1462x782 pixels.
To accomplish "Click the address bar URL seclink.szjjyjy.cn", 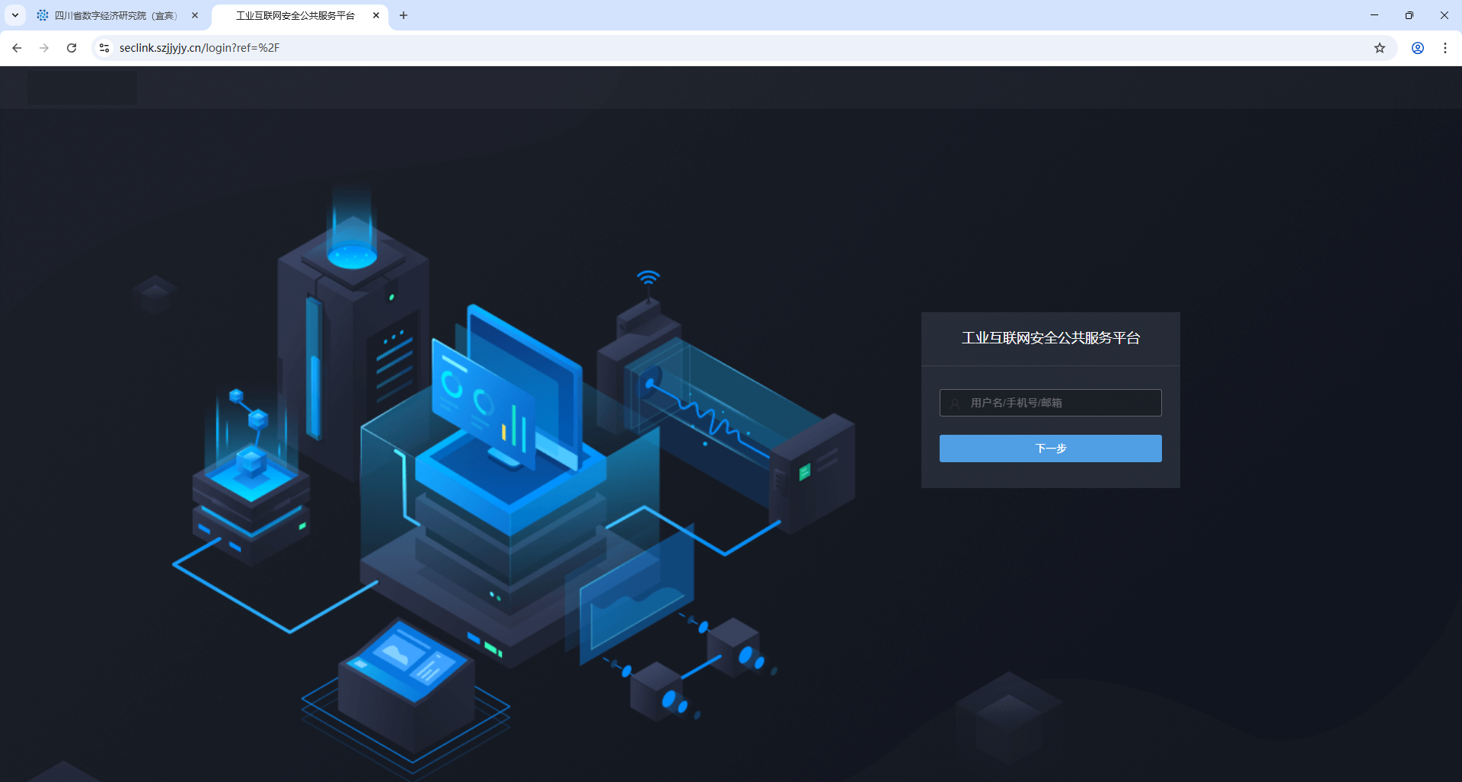I will [x=200, y=48].
